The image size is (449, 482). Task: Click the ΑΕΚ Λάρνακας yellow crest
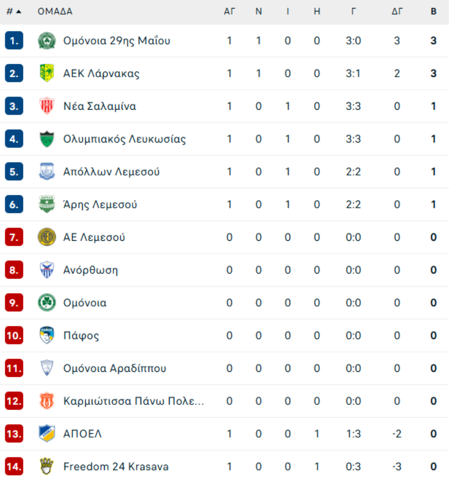coord(47,73)
